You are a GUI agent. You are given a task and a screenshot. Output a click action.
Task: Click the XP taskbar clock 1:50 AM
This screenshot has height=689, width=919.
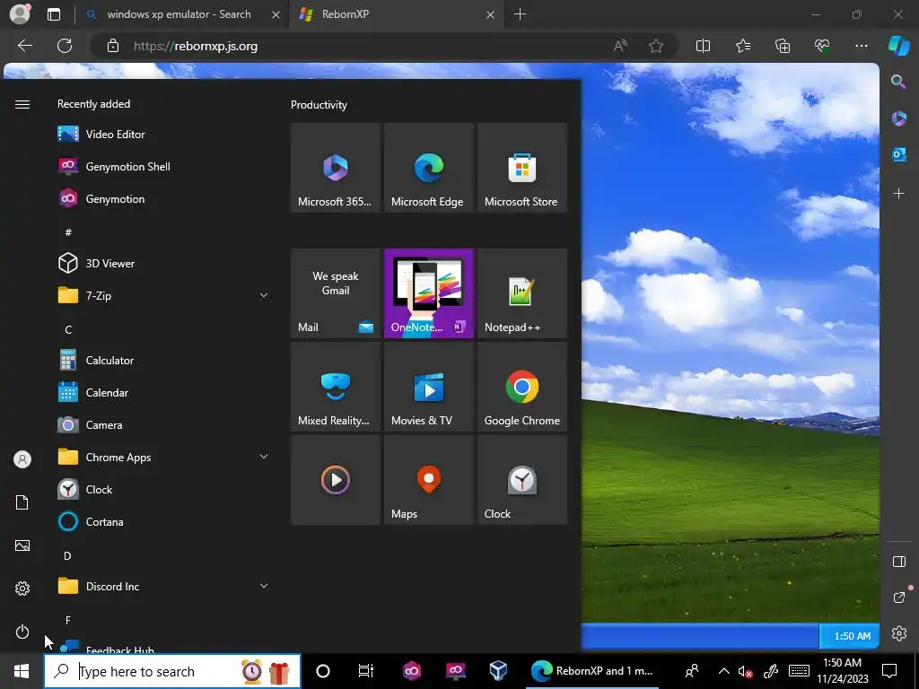853,636
